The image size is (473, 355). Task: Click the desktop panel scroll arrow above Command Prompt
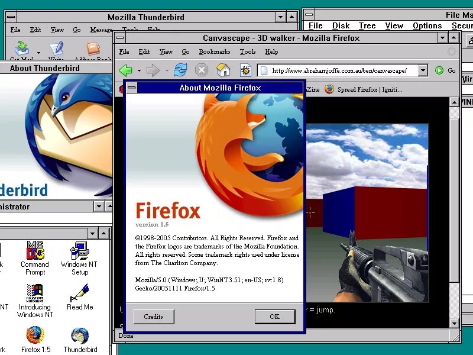coord(103,233)
